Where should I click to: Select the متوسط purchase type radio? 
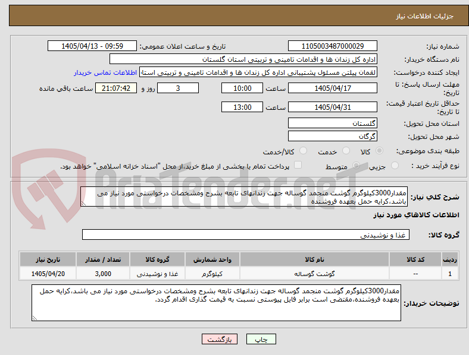(x=356, y=165)
